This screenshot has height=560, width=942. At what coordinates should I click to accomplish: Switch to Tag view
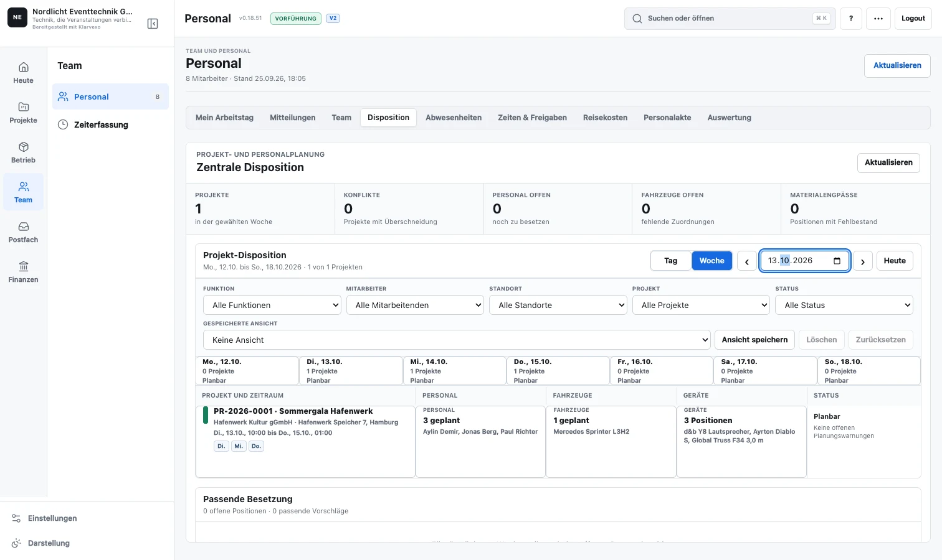coord(671,261)
